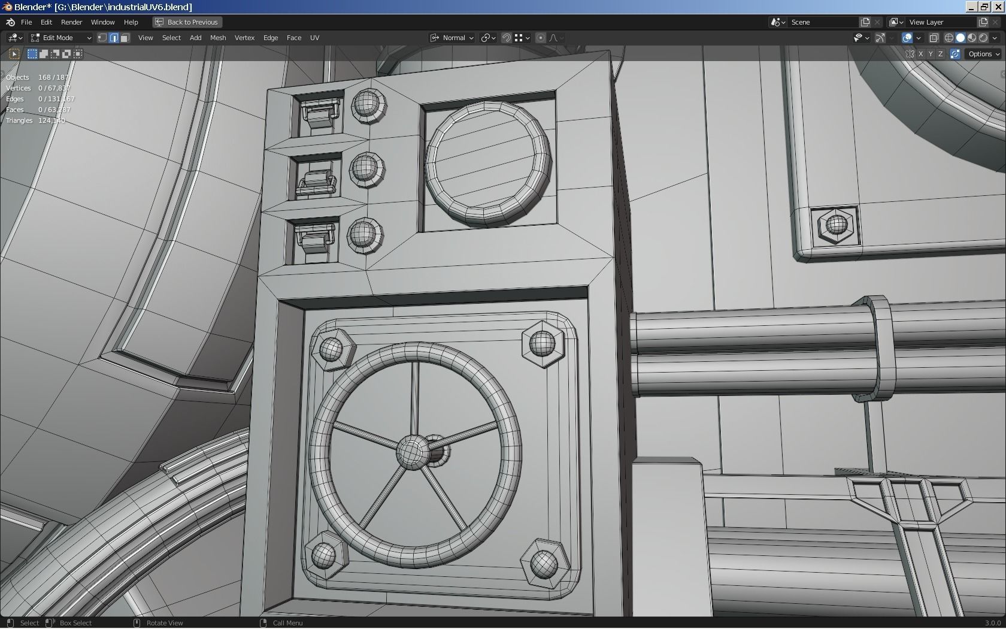The width and height of the screenshot is (1006, 629).
Task: Toggle auto merge vertices
Action: 955,54
